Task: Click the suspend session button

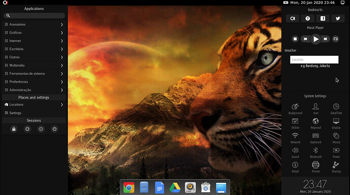Action: 41,129
